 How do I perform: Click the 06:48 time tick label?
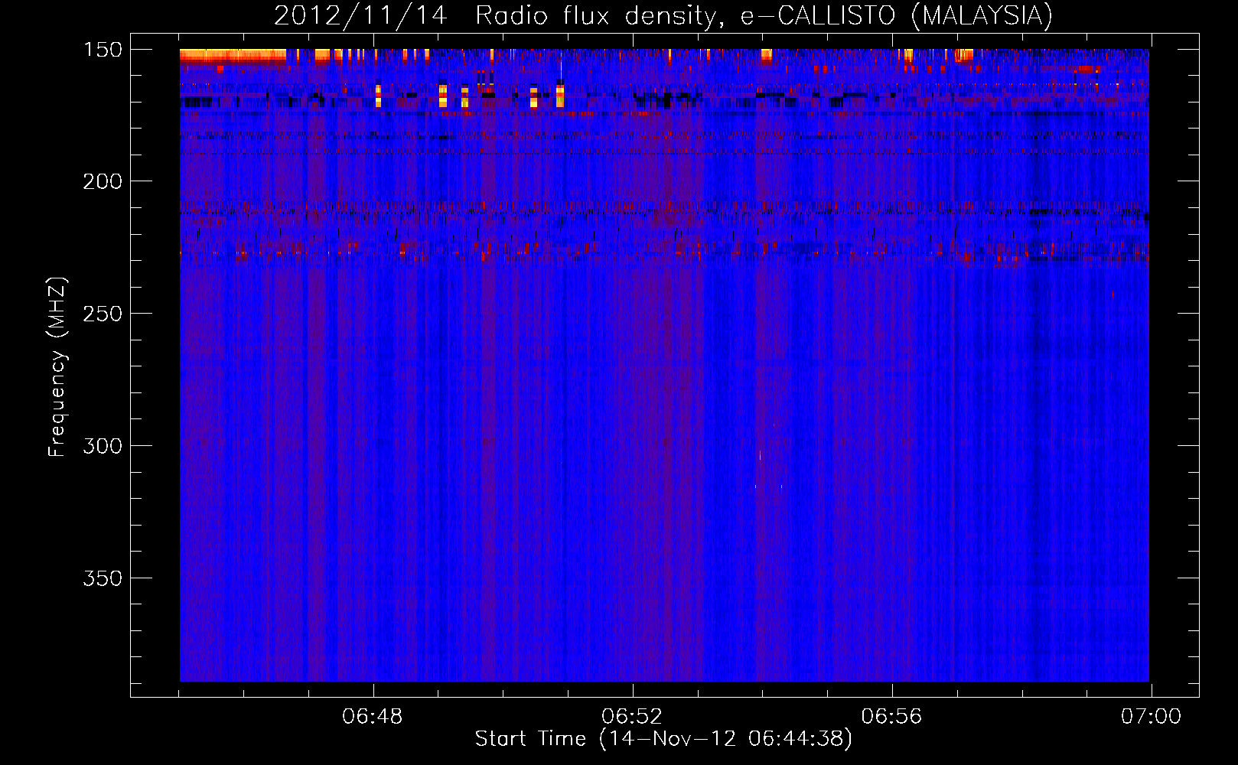373,717
